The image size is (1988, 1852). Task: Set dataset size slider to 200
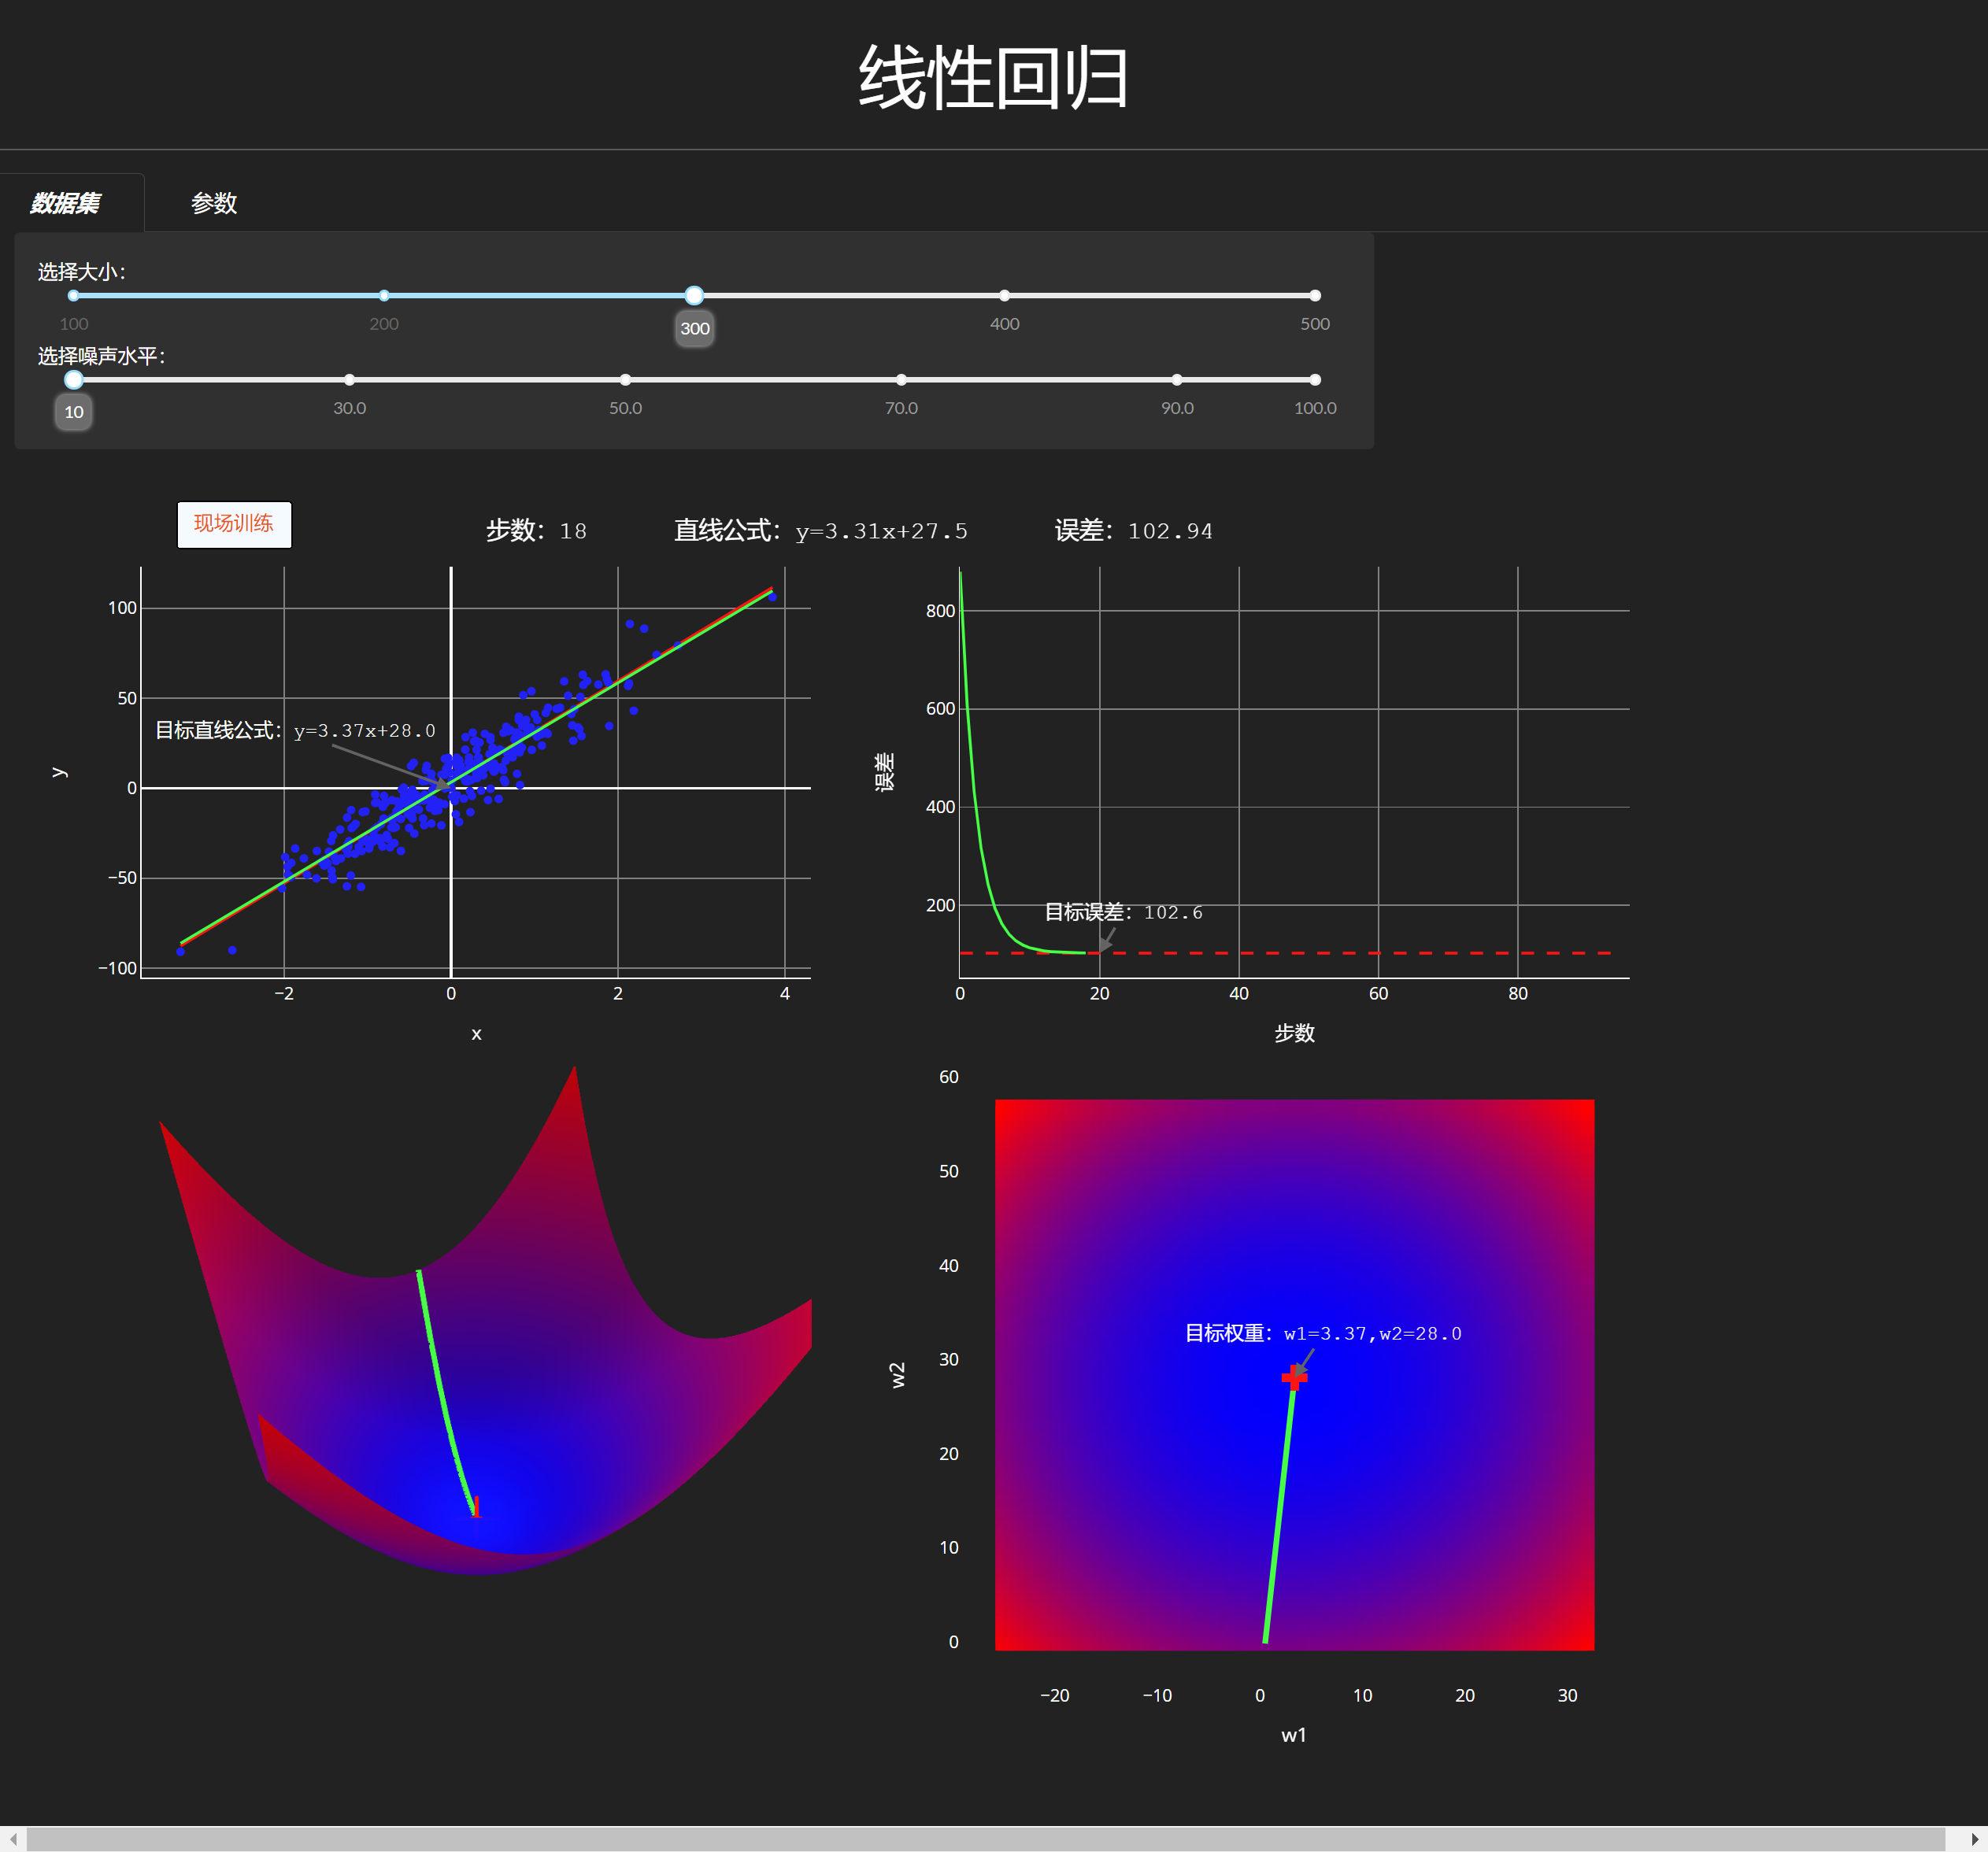coord(384,296)
